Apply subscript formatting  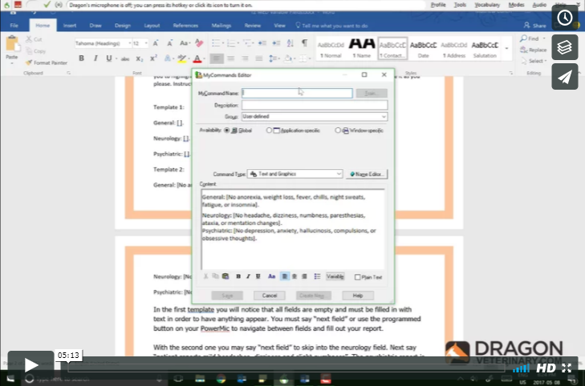click(139, 58)
